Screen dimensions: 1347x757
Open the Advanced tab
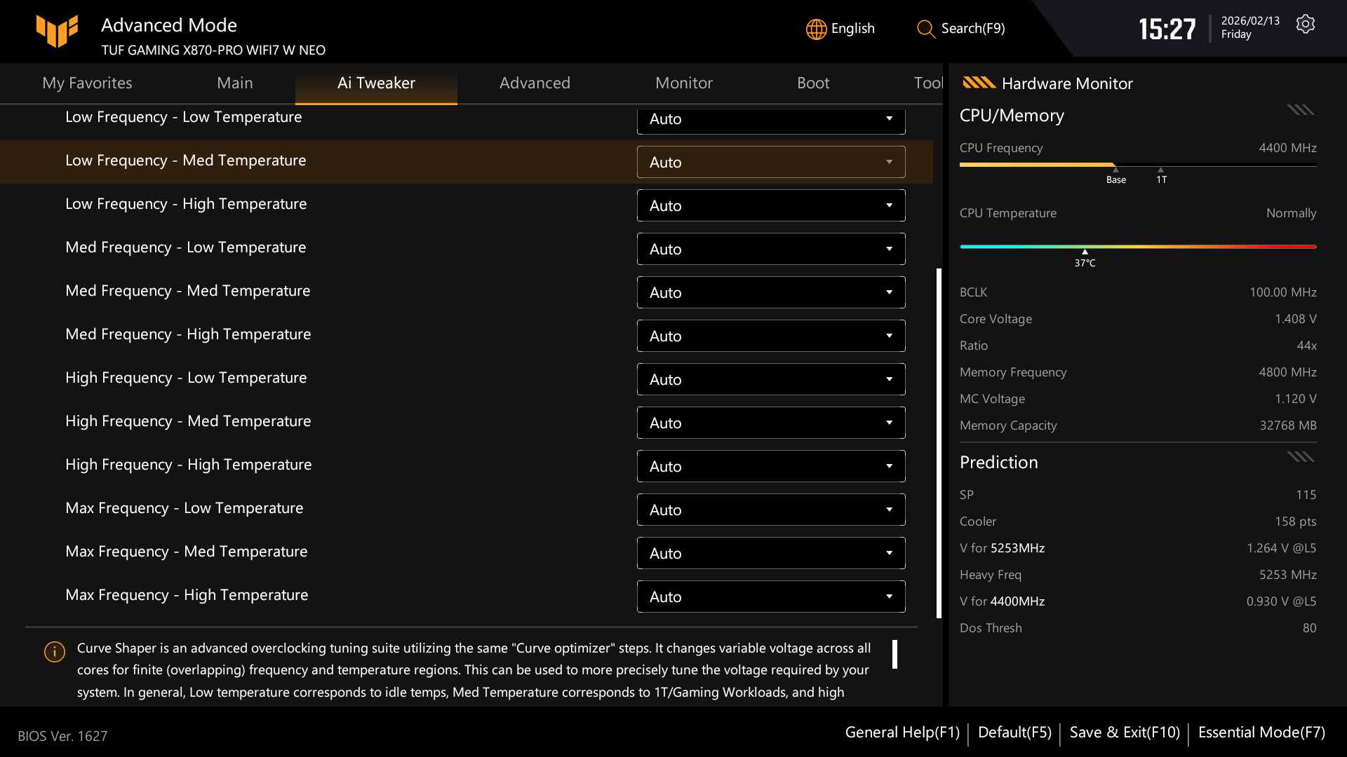tap(535, 83)
